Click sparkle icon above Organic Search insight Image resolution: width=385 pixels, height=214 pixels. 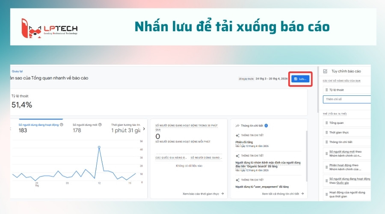(x=237, y=156)
